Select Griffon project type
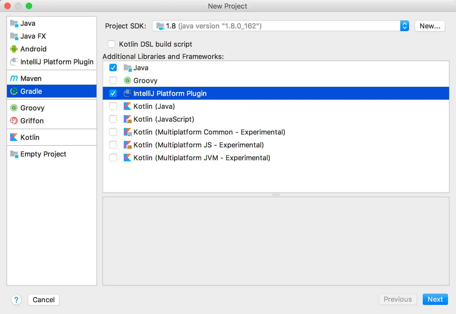Viewport: 456px width, 314px height. pyautogui.click(x=52, y=121)
